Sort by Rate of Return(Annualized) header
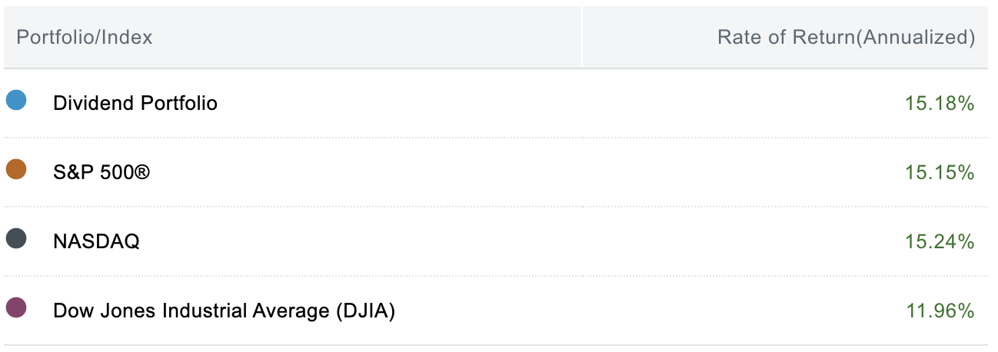The height and width of the screenshot is (352, 998). tap(846, 37)
